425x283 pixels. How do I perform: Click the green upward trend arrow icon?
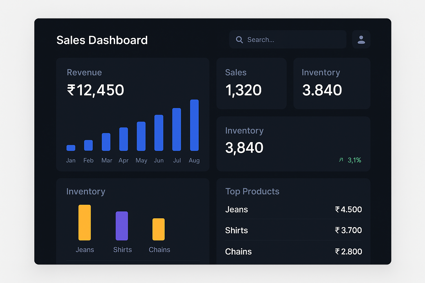tap(341, 160)
